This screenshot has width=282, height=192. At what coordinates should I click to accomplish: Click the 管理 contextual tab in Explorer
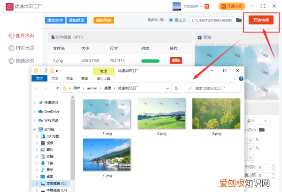103,71
